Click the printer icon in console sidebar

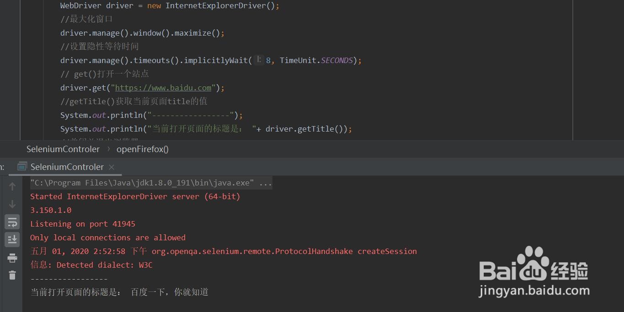12,257
